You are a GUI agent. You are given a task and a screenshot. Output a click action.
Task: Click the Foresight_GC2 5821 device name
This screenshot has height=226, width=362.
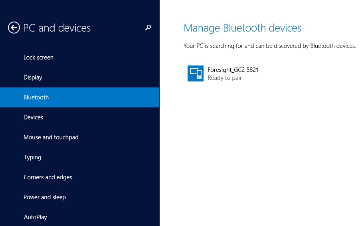[233, 70]
